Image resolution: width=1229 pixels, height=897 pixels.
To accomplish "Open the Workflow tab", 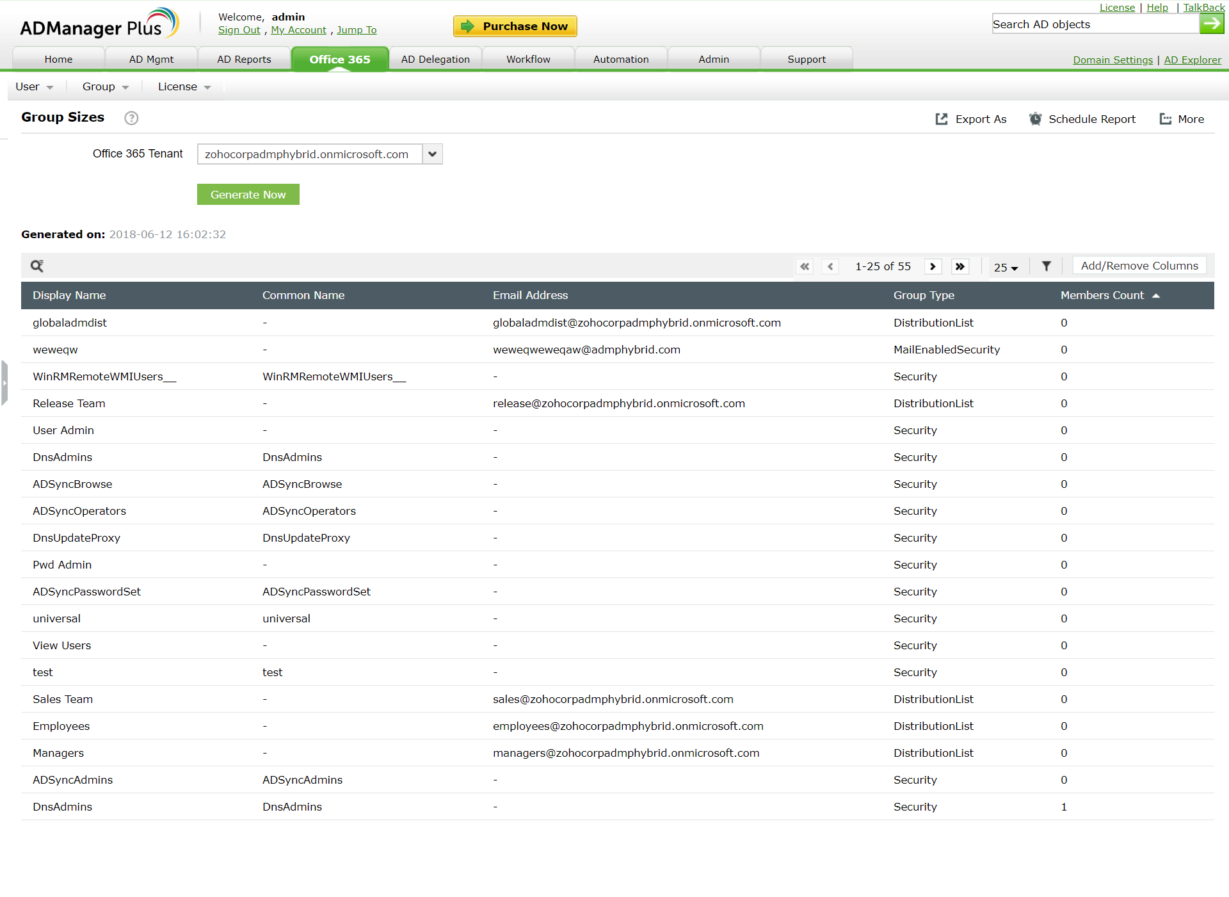I will (x=528, y=59).
